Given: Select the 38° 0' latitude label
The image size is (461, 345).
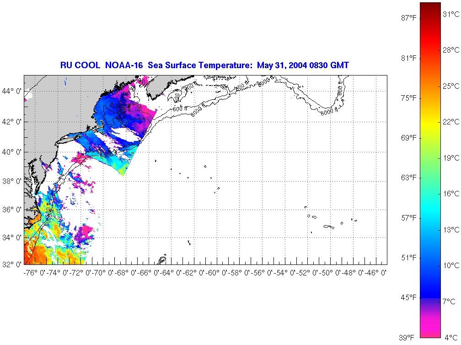Looking at the screenshot, I should (12, 181).
